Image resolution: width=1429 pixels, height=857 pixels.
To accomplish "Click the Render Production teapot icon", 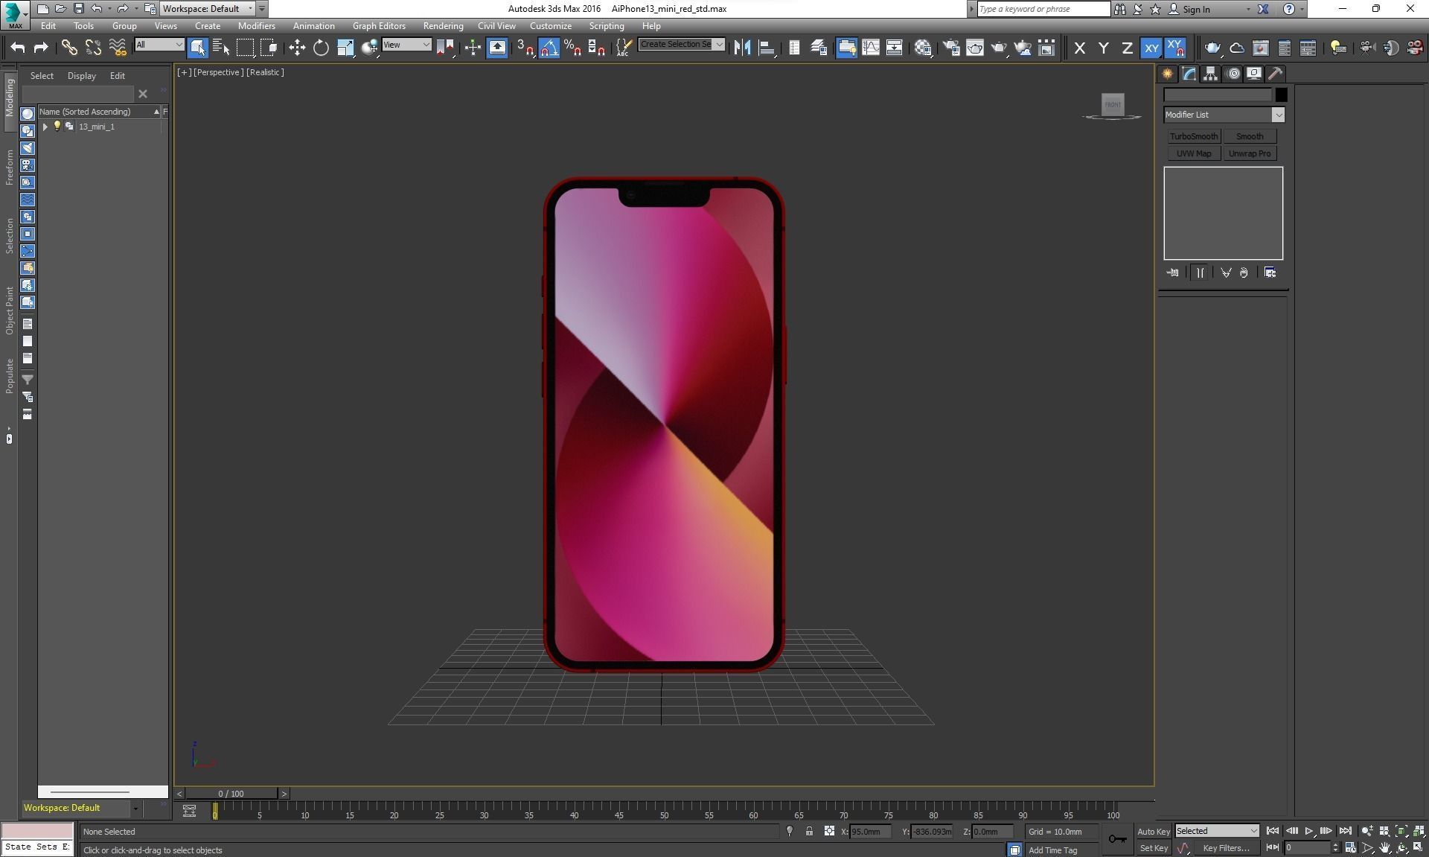I will click(x=998, y=48).
